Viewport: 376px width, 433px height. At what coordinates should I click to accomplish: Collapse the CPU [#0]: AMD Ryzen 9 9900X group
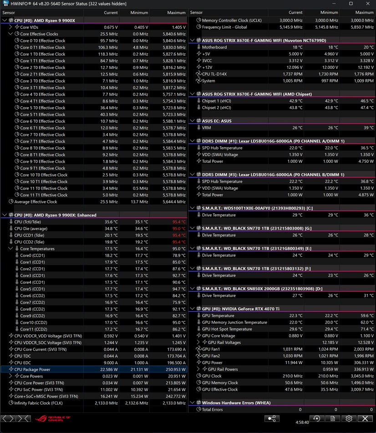pos(5,21)
